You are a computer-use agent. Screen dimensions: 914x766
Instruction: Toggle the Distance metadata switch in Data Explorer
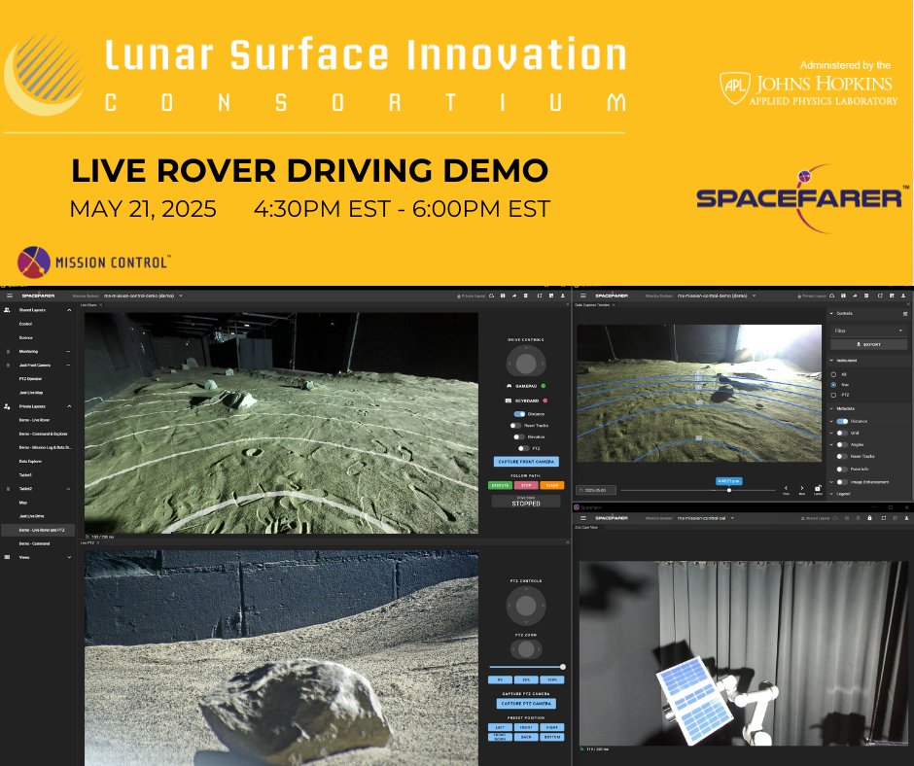coord(842,421)
